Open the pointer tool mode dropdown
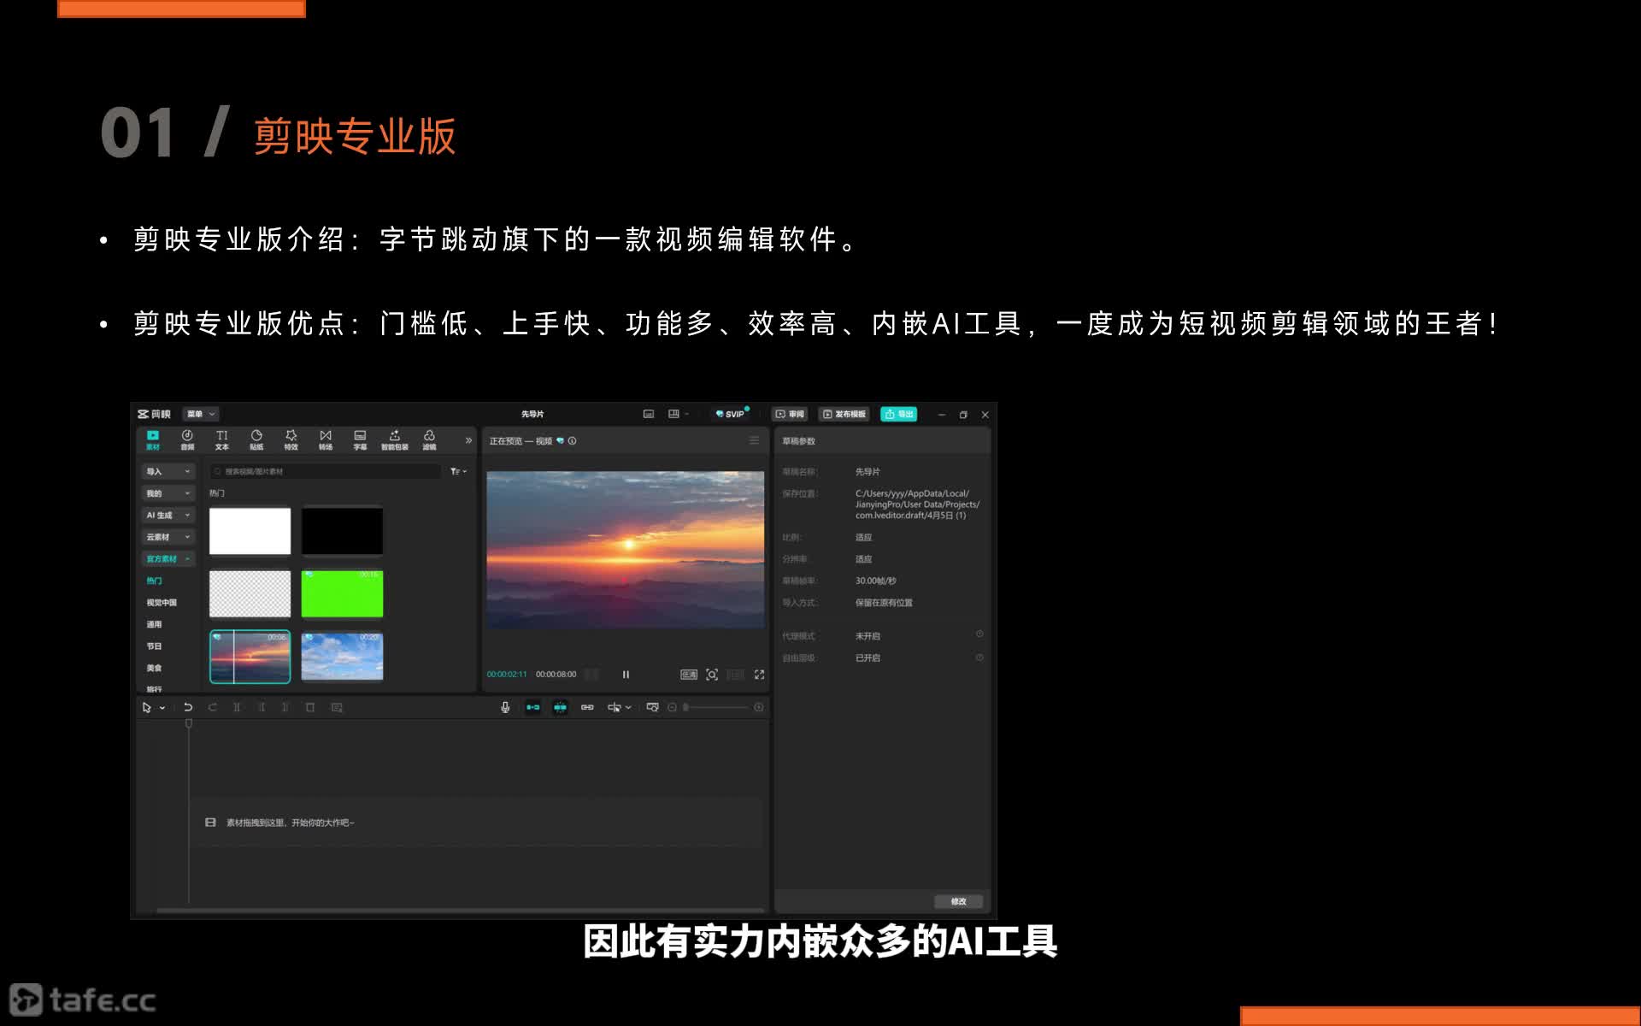 coord(162,708)
